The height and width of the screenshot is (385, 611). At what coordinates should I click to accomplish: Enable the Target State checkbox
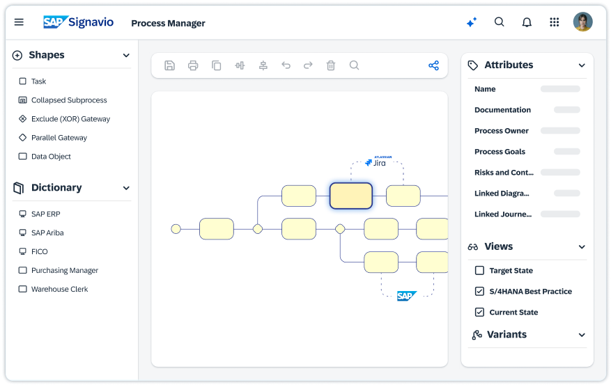tap(479, 270)
